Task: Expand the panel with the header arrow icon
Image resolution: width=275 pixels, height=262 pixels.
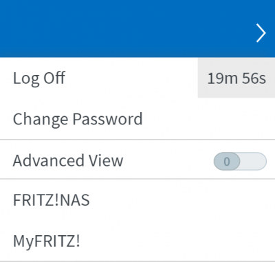Action: pos(261,33)
